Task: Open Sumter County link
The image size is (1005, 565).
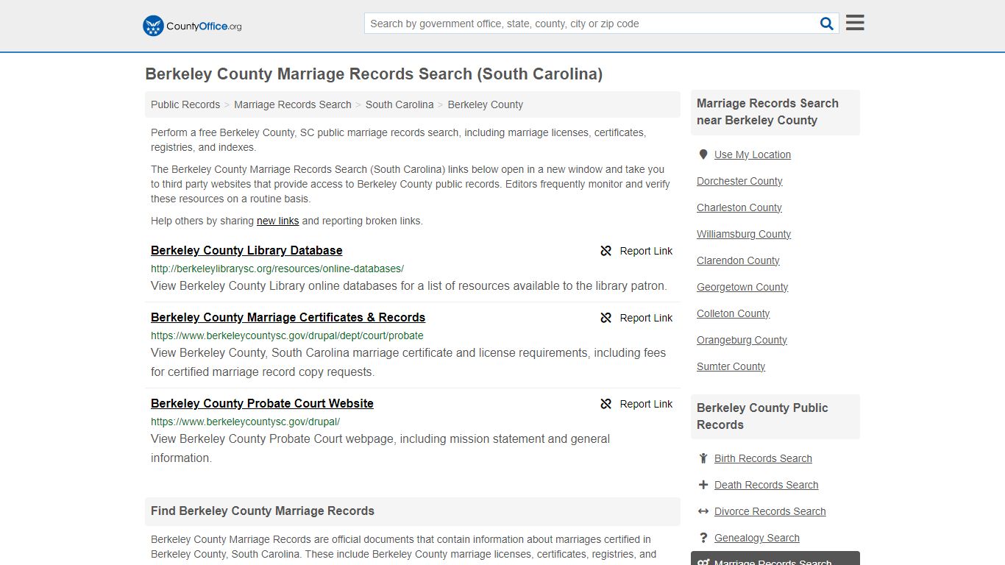Action: (731, 366)
